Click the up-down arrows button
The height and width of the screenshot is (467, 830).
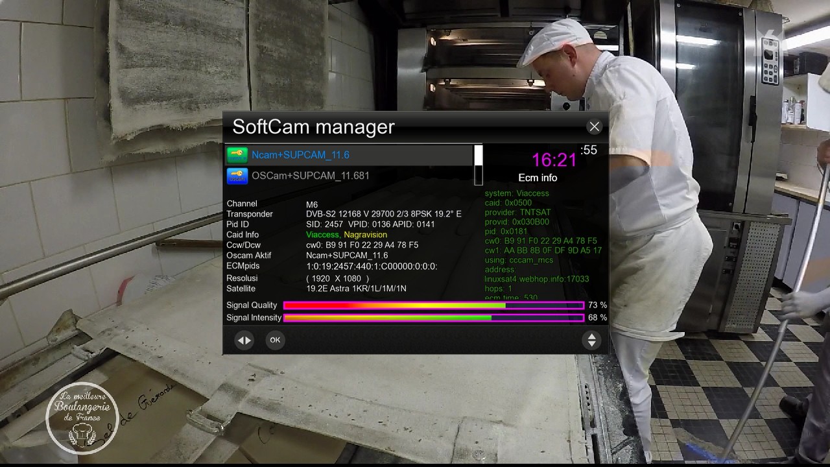pos(591,340)
